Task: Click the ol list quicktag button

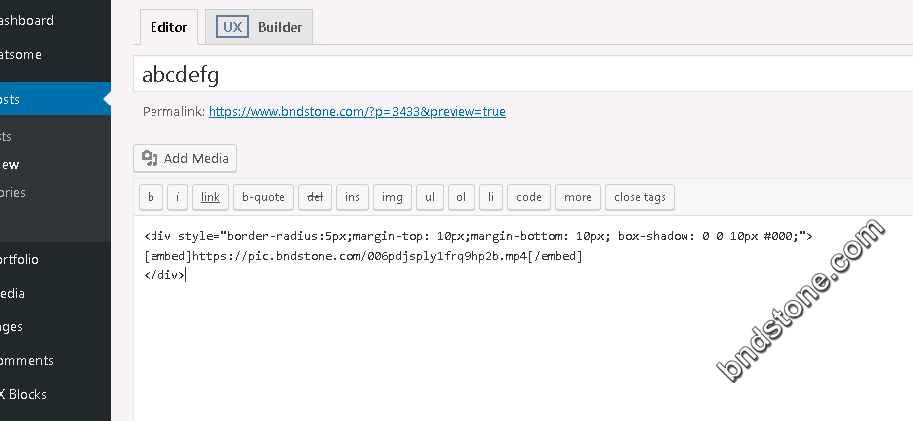Action: point(461,197)
